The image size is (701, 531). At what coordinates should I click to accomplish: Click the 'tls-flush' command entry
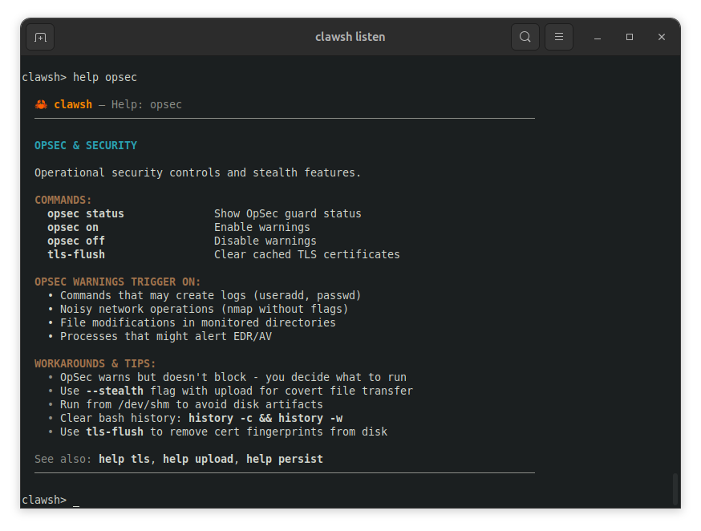tap(76, 255)
